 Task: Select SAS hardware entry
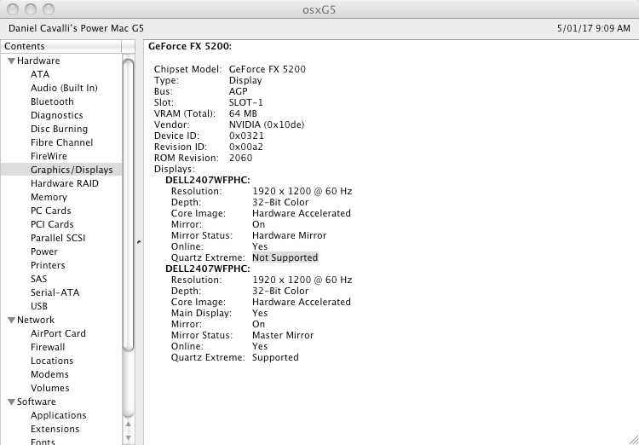(38, 279)
